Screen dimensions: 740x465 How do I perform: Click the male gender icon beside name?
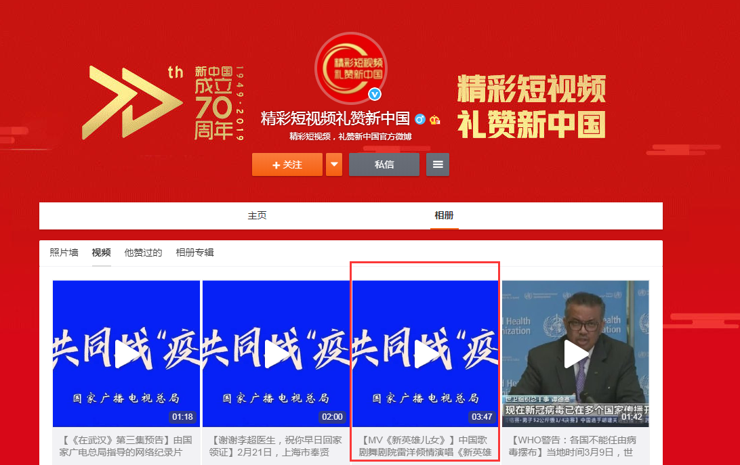coord(420,120)
